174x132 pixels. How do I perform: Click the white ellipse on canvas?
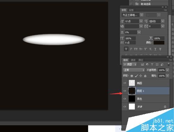pos(54,40)
